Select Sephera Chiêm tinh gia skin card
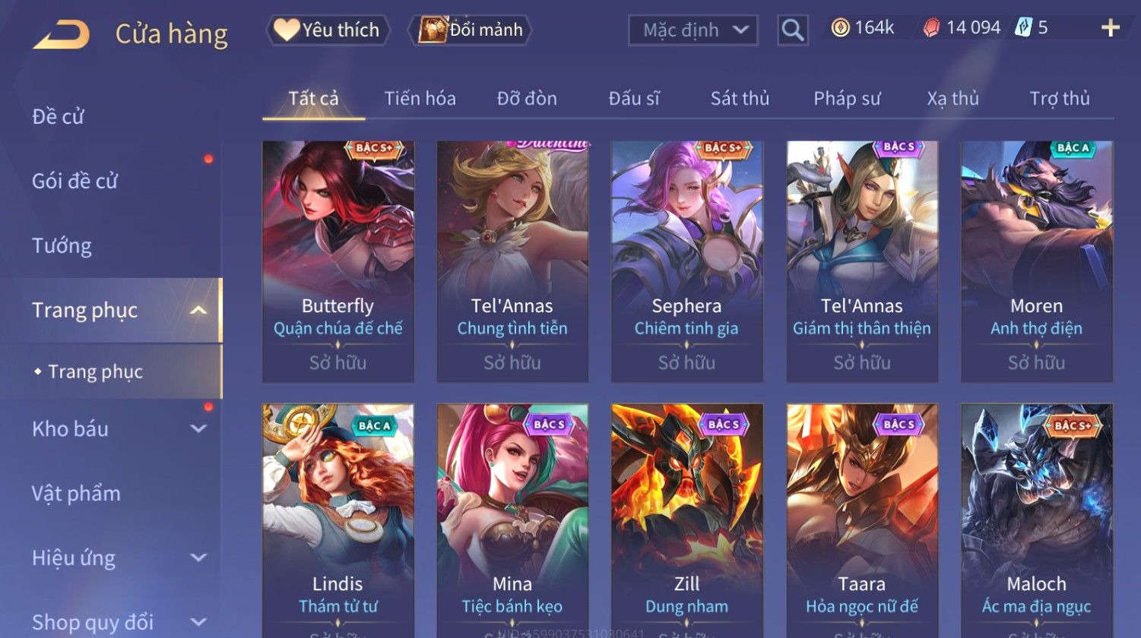This screenshot has width=1141, height=638. tap(687, 261)
